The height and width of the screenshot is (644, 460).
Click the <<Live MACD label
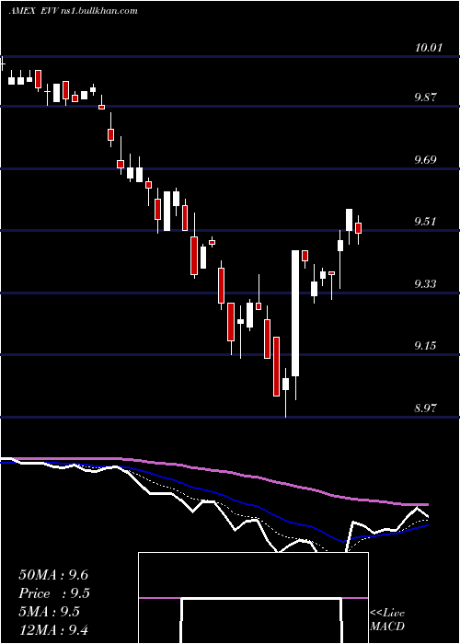tap(387, 620)
